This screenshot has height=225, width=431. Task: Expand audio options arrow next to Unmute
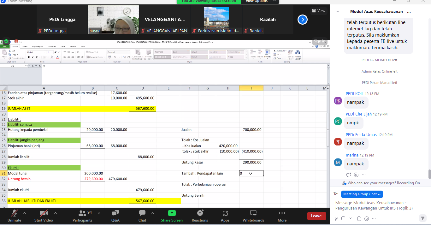[25, 213]
